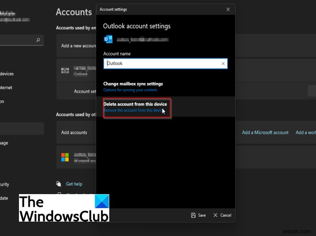This screenshot has width=316, height=236.
Task: Open Change mailbox sync settings
Action: 133,84
